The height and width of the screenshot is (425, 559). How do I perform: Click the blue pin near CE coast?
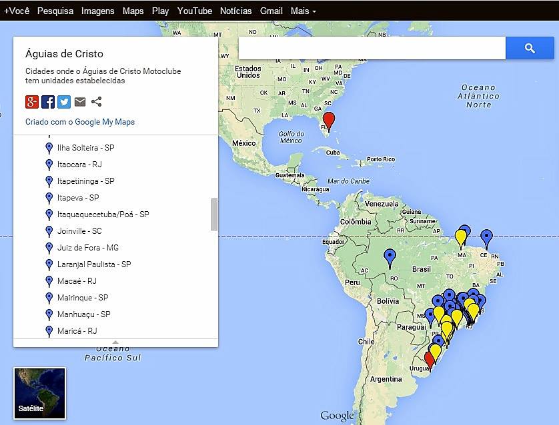tap(487, 239)
